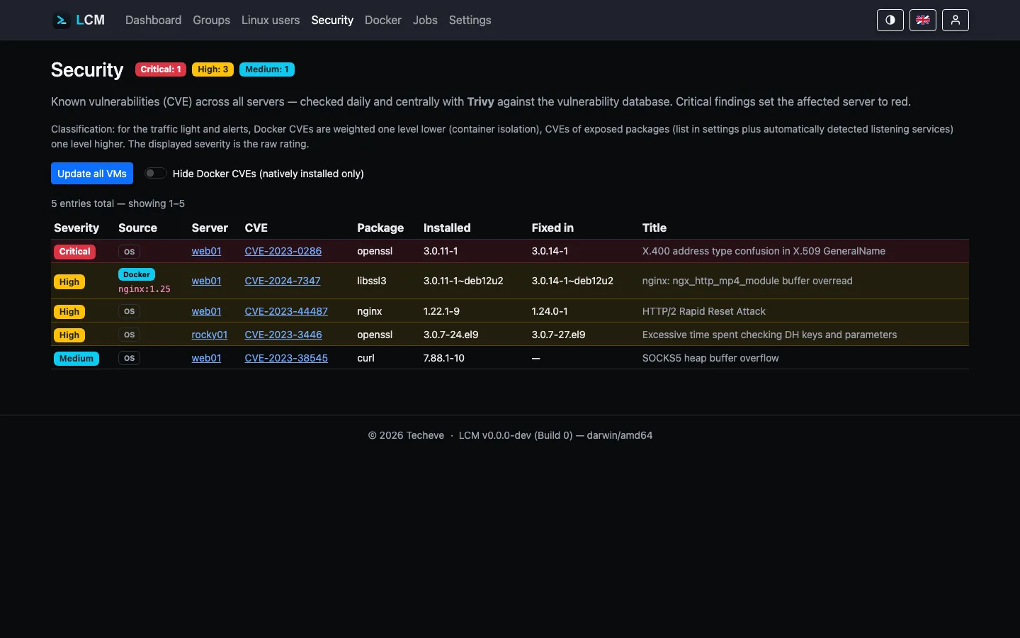Click the Package column header
1020x638 pixels.
(x=380, y=228)
